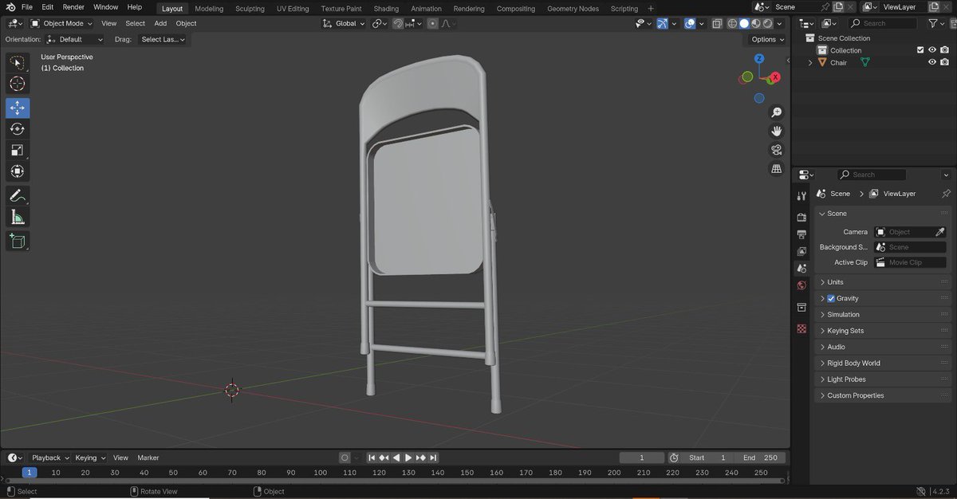This screenshot has height=499, width=957.
Task: Click the Zoom view magnifier icon
Action: pyautogui.click(x=776, y=112)
